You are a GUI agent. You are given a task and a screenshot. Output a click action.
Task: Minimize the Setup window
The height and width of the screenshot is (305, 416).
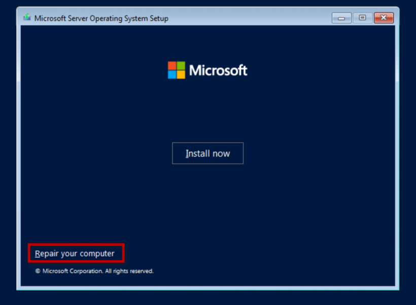point(341,18)
